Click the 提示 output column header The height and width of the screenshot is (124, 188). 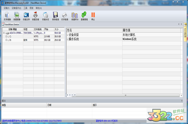pos(137,105)
